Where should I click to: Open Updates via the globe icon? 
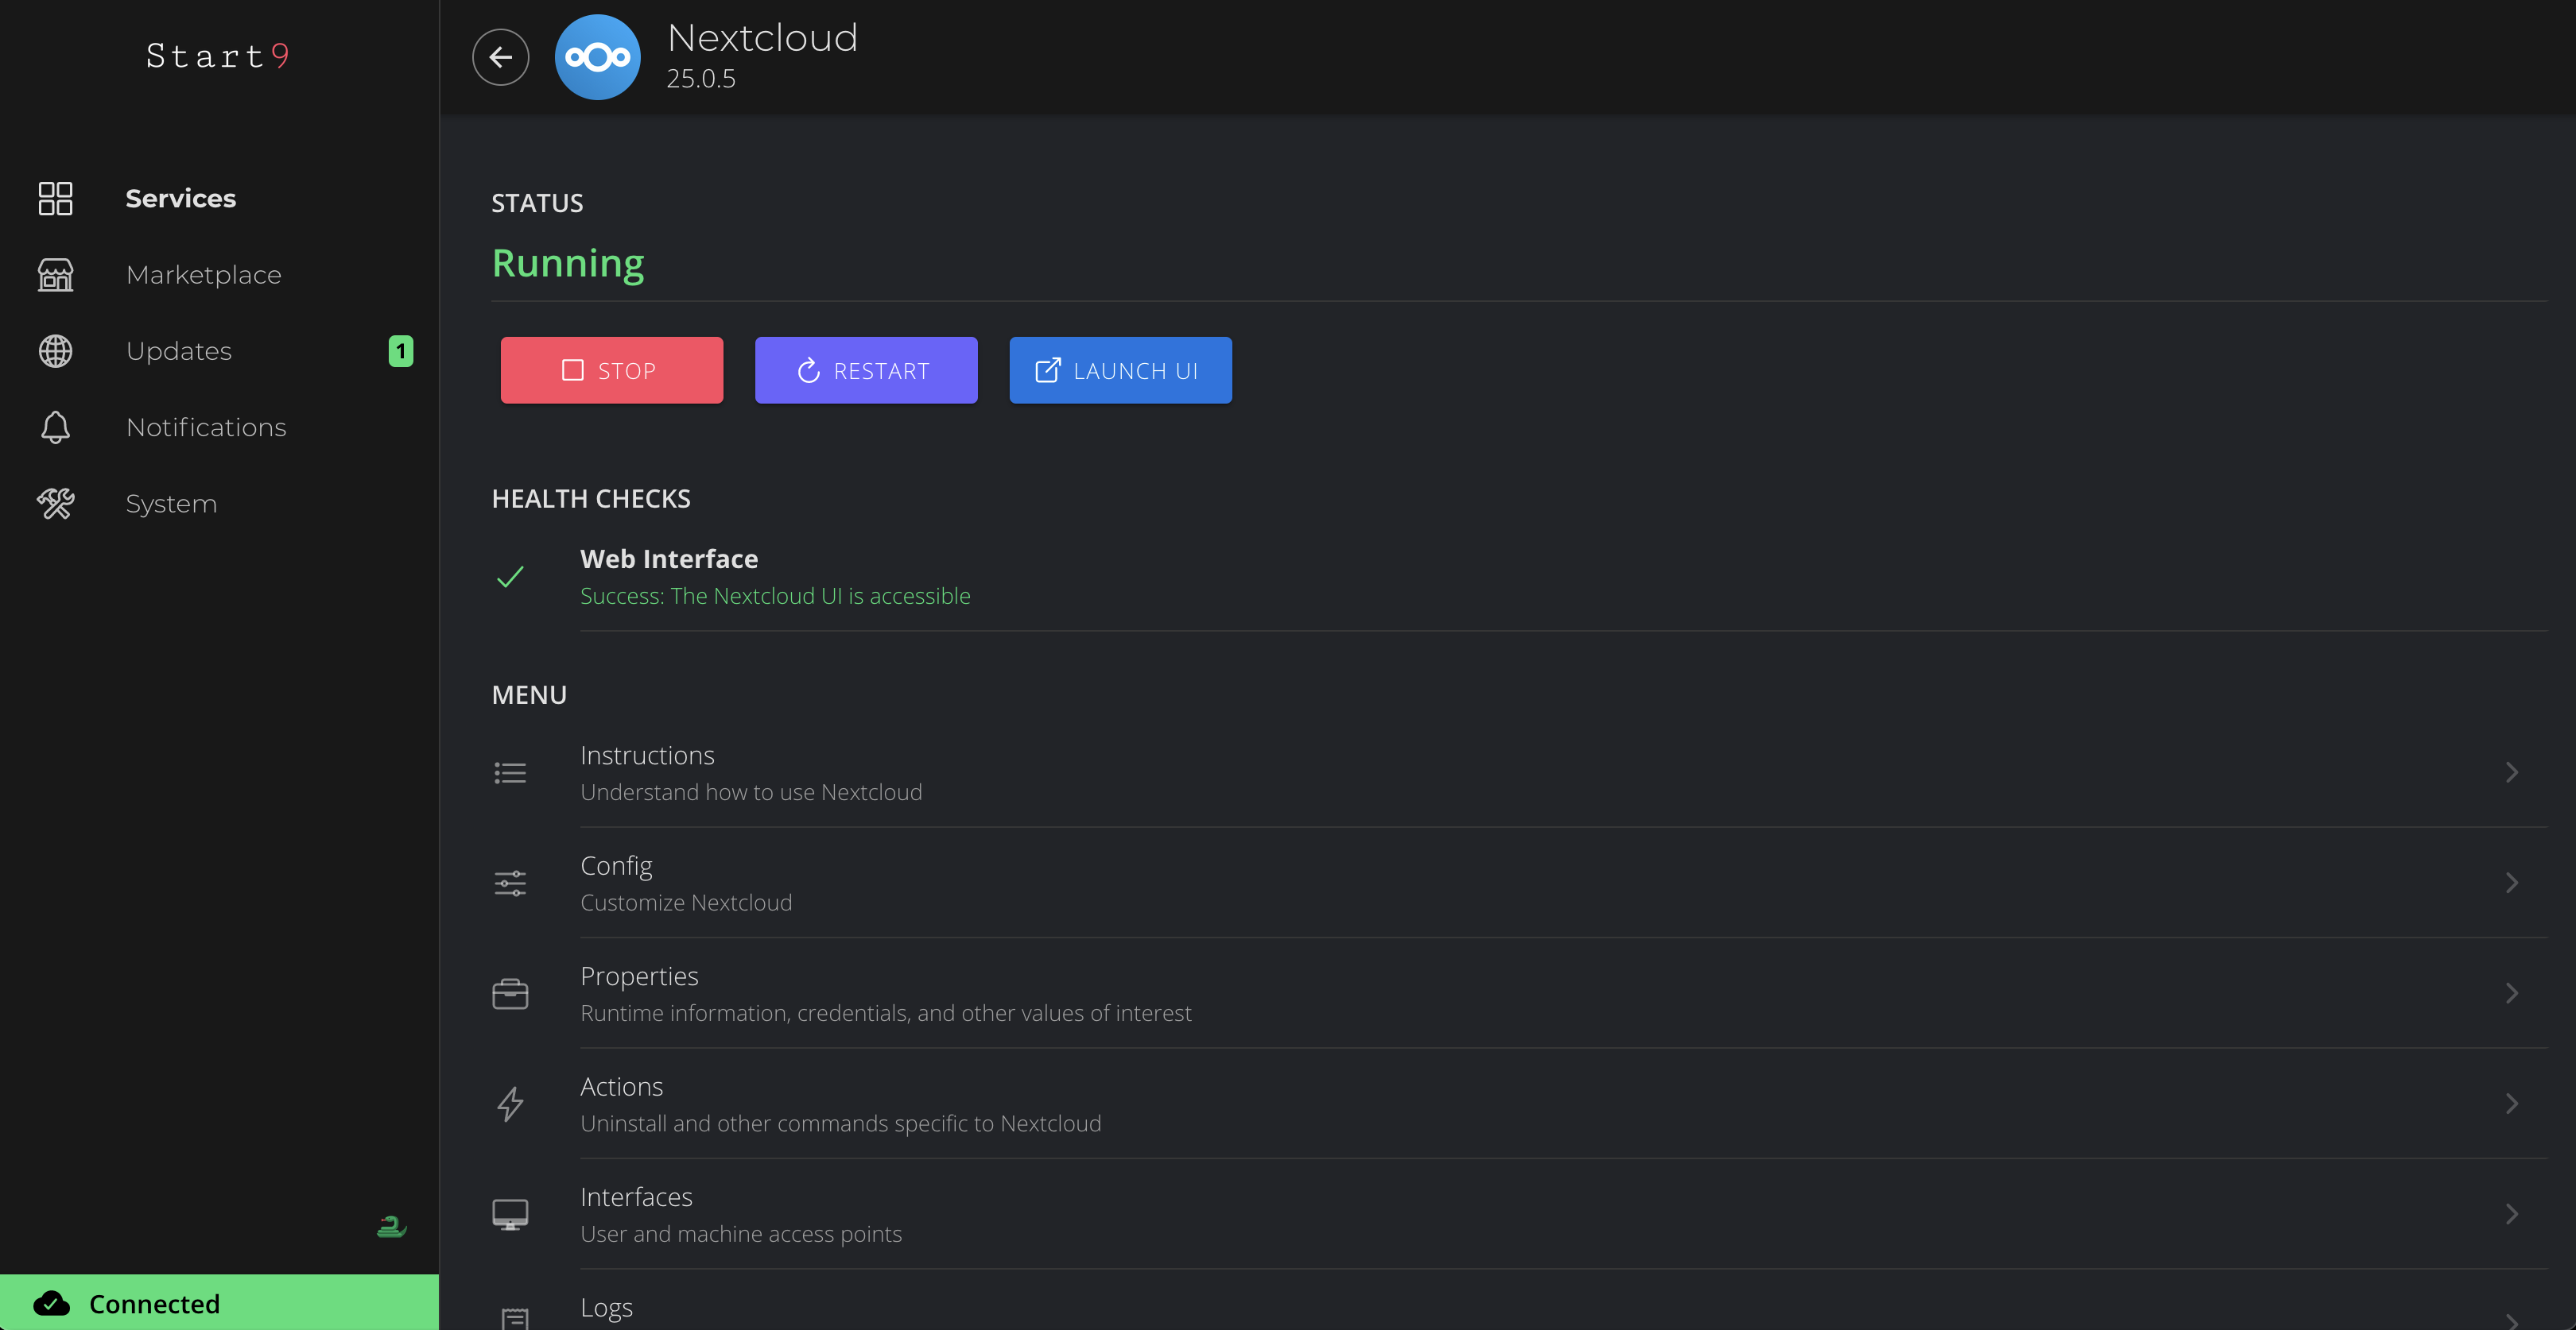[x=55, y=350]
